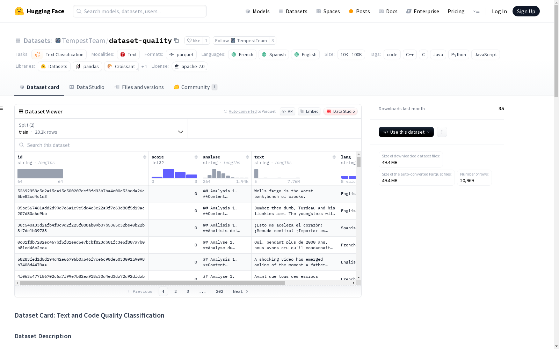Sort by the id column

tap(145, 157)
